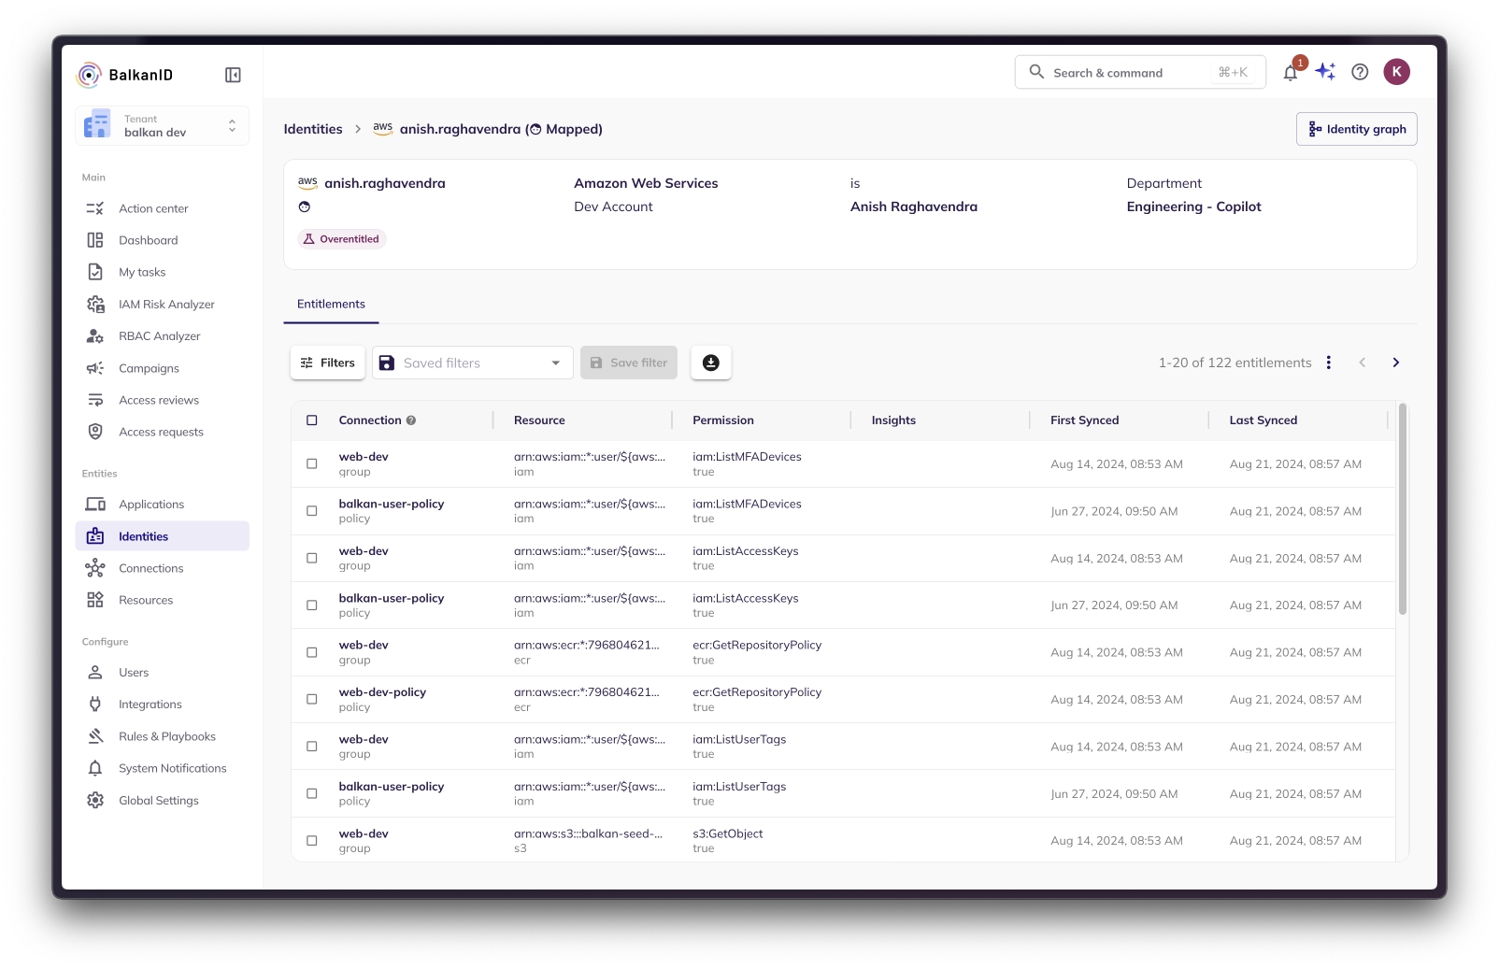
Task: Select the Entitlements tab
Action: (331, 305)
